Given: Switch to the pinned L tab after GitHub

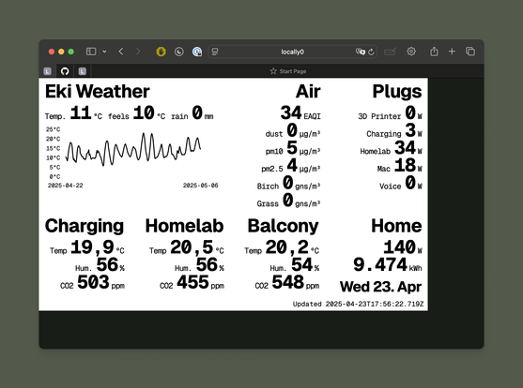Looking at the screenshot, I should click(83, 71).
